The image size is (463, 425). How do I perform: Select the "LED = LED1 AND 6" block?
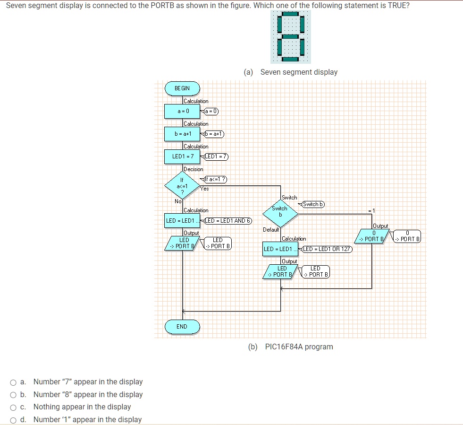click(182, 221)
